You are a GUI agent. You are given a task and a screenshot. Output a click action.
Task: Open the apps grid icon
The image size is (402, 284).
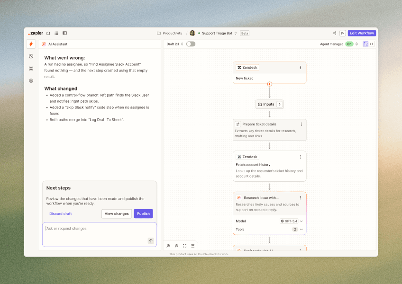(x=56, y=33)
